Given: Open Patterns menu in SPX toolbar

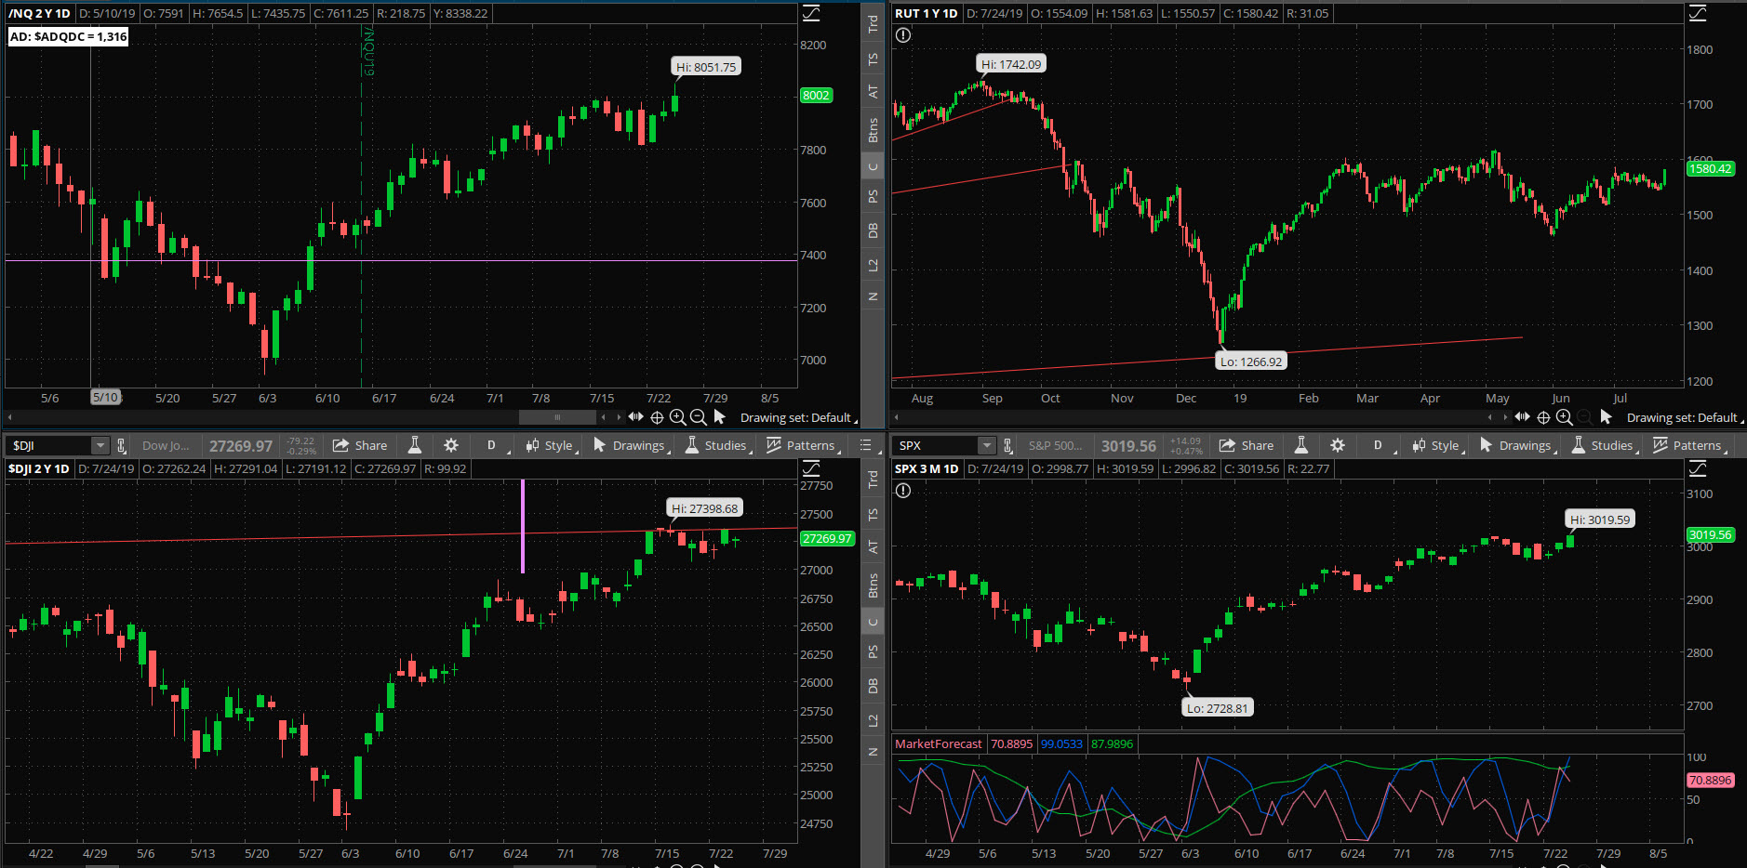Looking at the screenshot, I should coord(1689,445).
